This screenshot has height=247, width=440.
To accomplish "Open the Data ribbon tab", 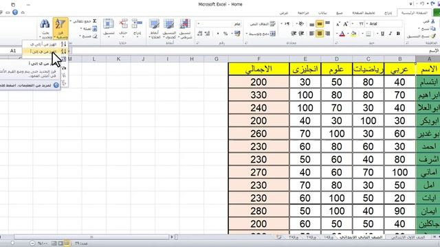I will [322, 13].
